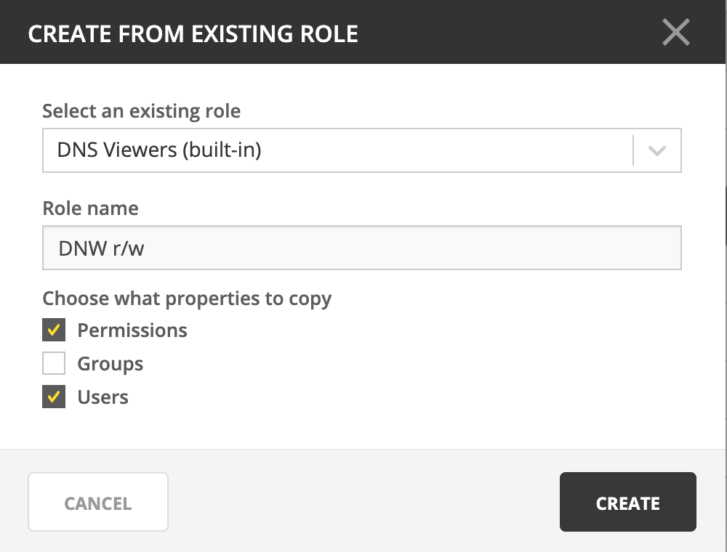Click the 'Choose what properties to copy' heading

187,299
